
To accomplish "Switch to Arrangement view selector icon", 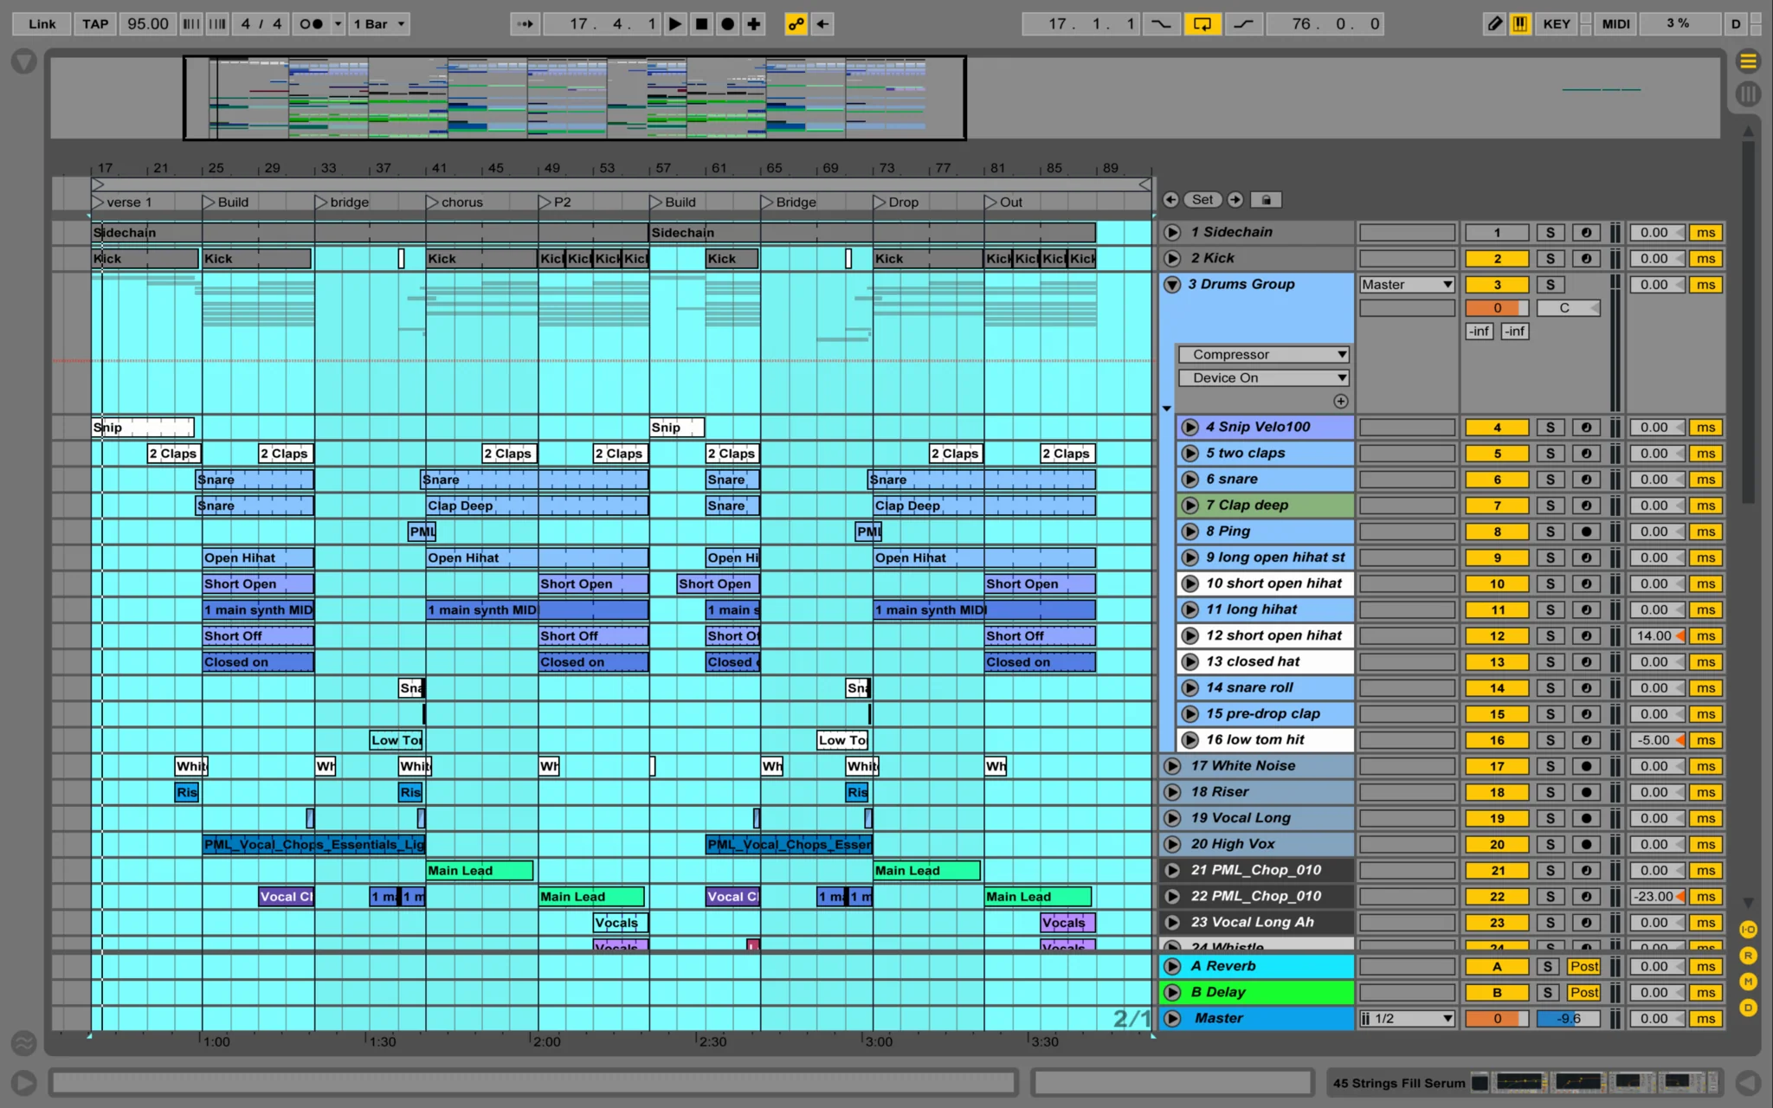I will (1748, 61).
